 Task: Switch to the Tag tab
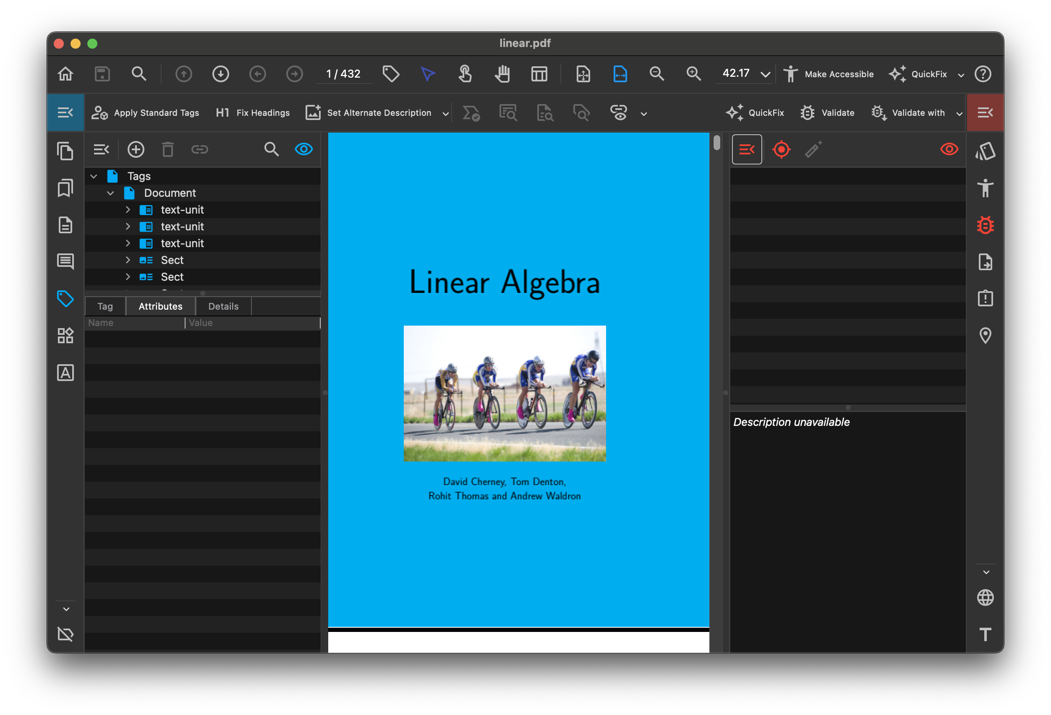pyautogui.click(x=105, y=306)
